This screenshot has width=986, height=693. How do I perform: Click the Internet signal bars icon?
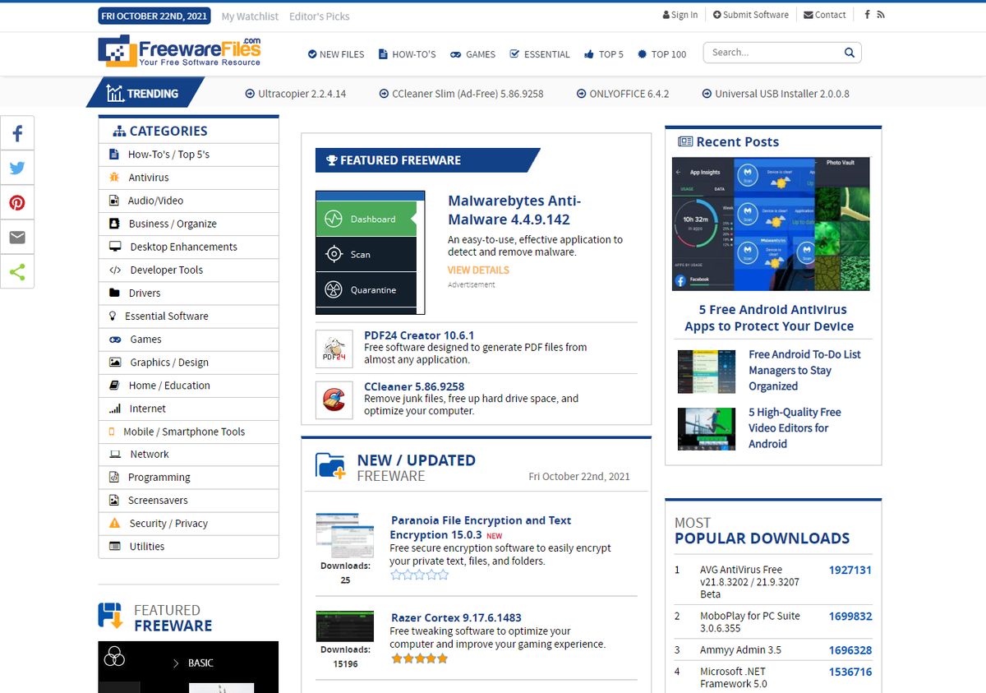click(115, 409)
